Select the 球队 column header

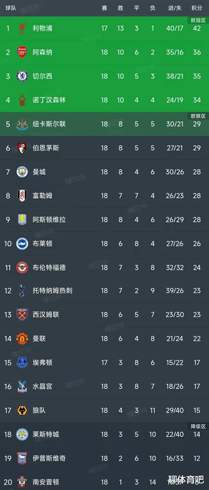pos(11,8)
